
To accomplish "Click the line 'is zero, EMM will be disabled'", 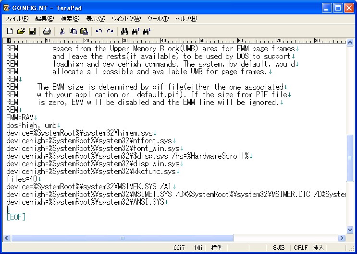I will [145, 103].
